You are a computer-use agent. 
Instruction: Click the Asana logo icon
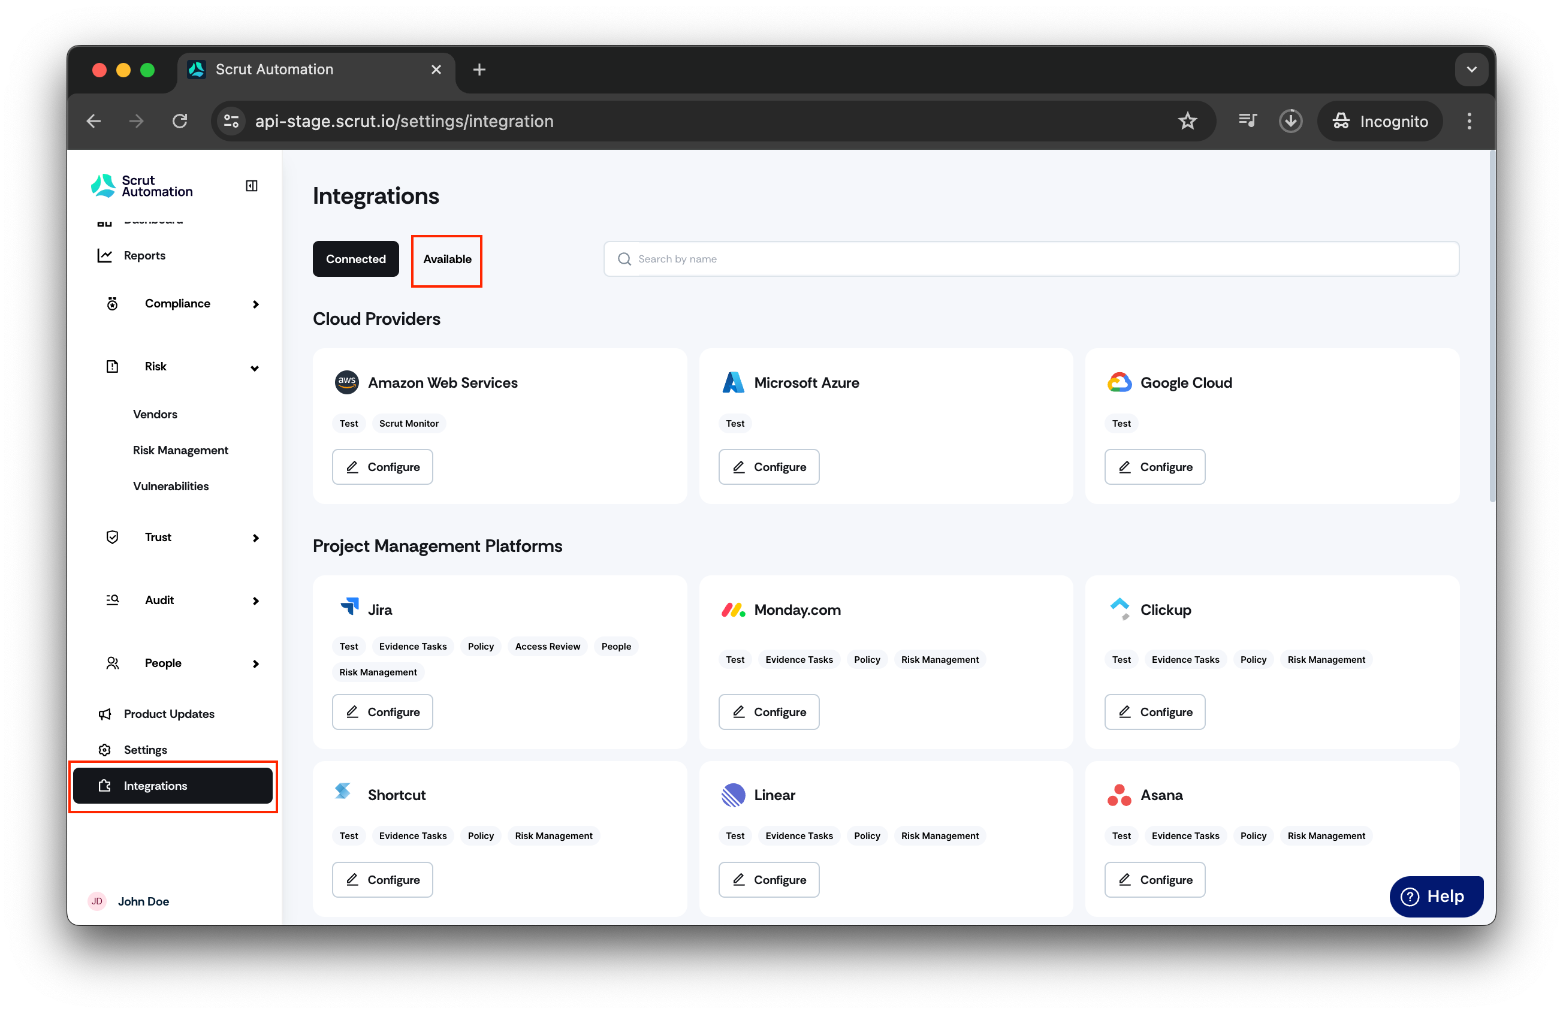1119,795
